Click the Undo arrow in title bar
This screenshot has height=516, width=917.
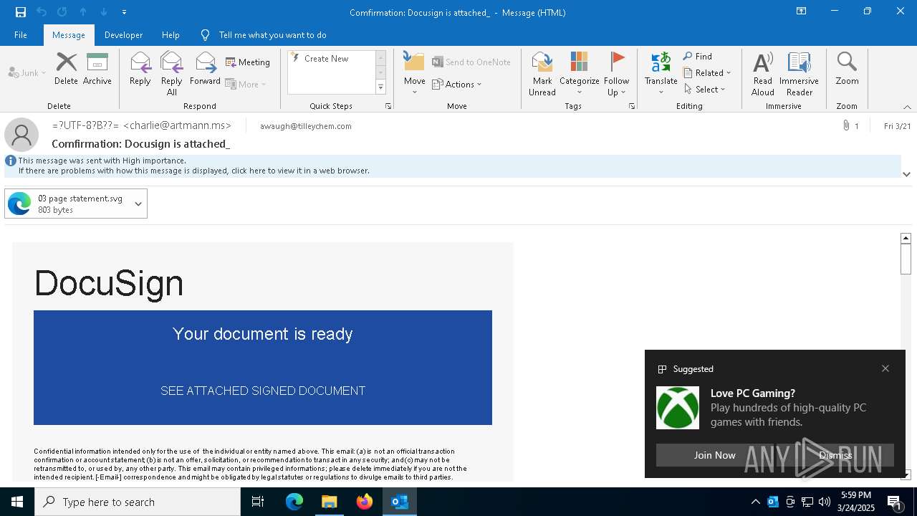click(42, 12)
